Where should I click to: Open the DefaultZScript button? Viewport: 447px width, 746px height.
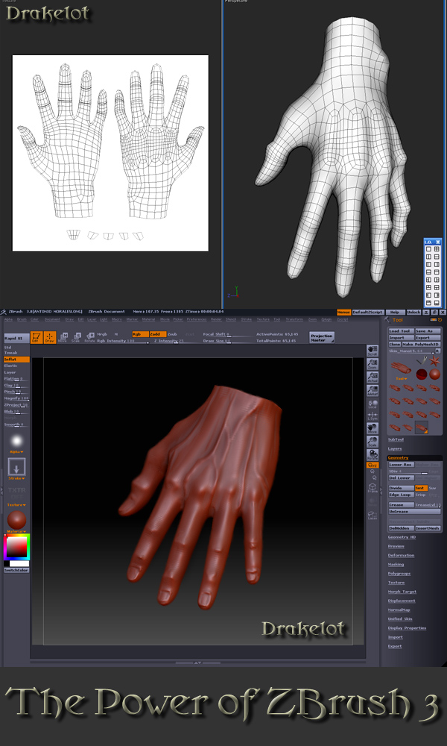pyautogui.click(x=368, y=312)
